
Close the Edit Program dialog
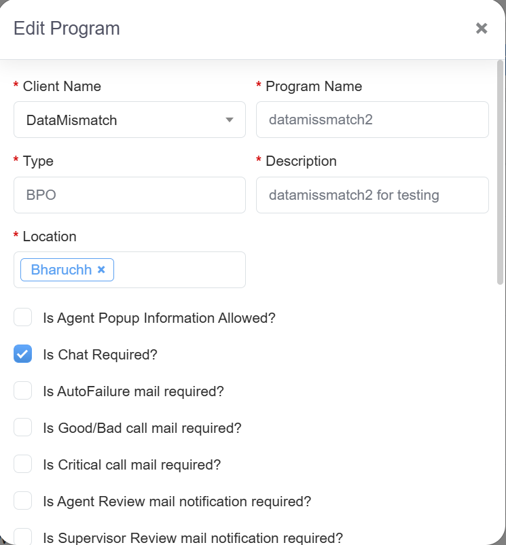point(482,29)
